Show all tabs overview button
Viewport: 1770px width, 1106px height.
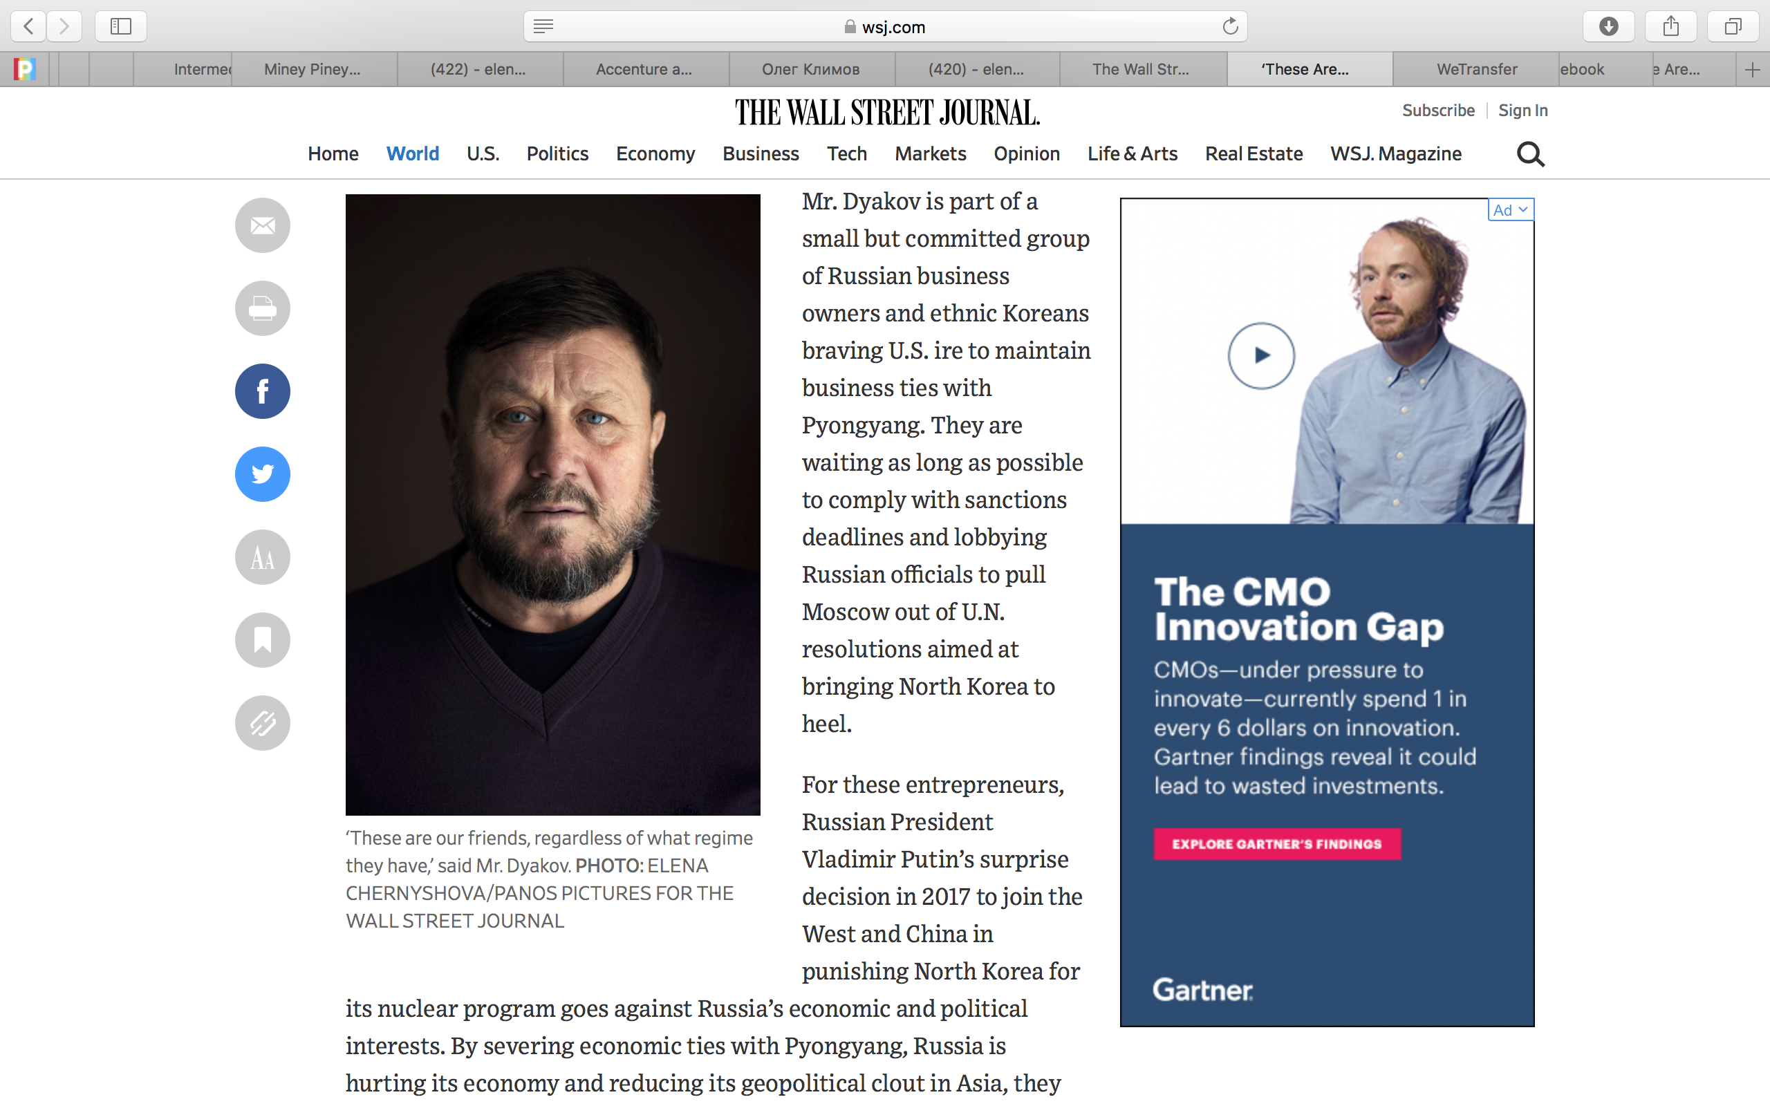[1733, 27]
